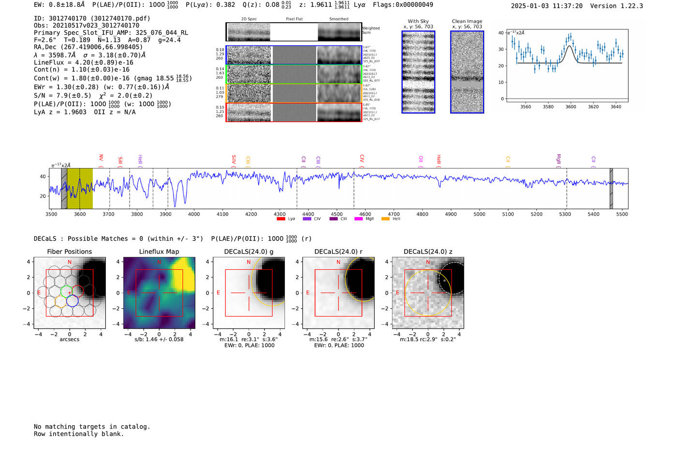Screen dimensions: 677x460
Task: Select the blue-bordered fiber 2D spectrum row
Action: tap(294, 55)
